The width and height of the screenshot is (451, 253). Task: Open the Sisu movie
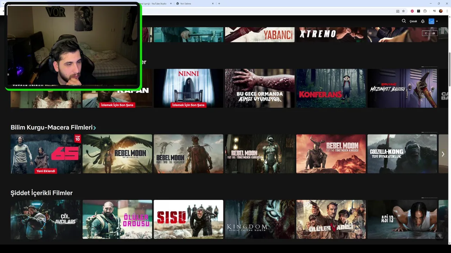point(189,219)
